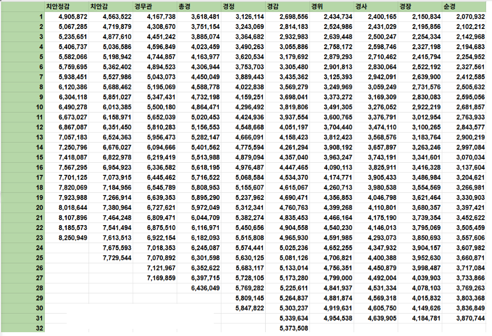Screen dimensions: 492x336
Task: Click cell value 4,167,738
Action: coord(161,17)
